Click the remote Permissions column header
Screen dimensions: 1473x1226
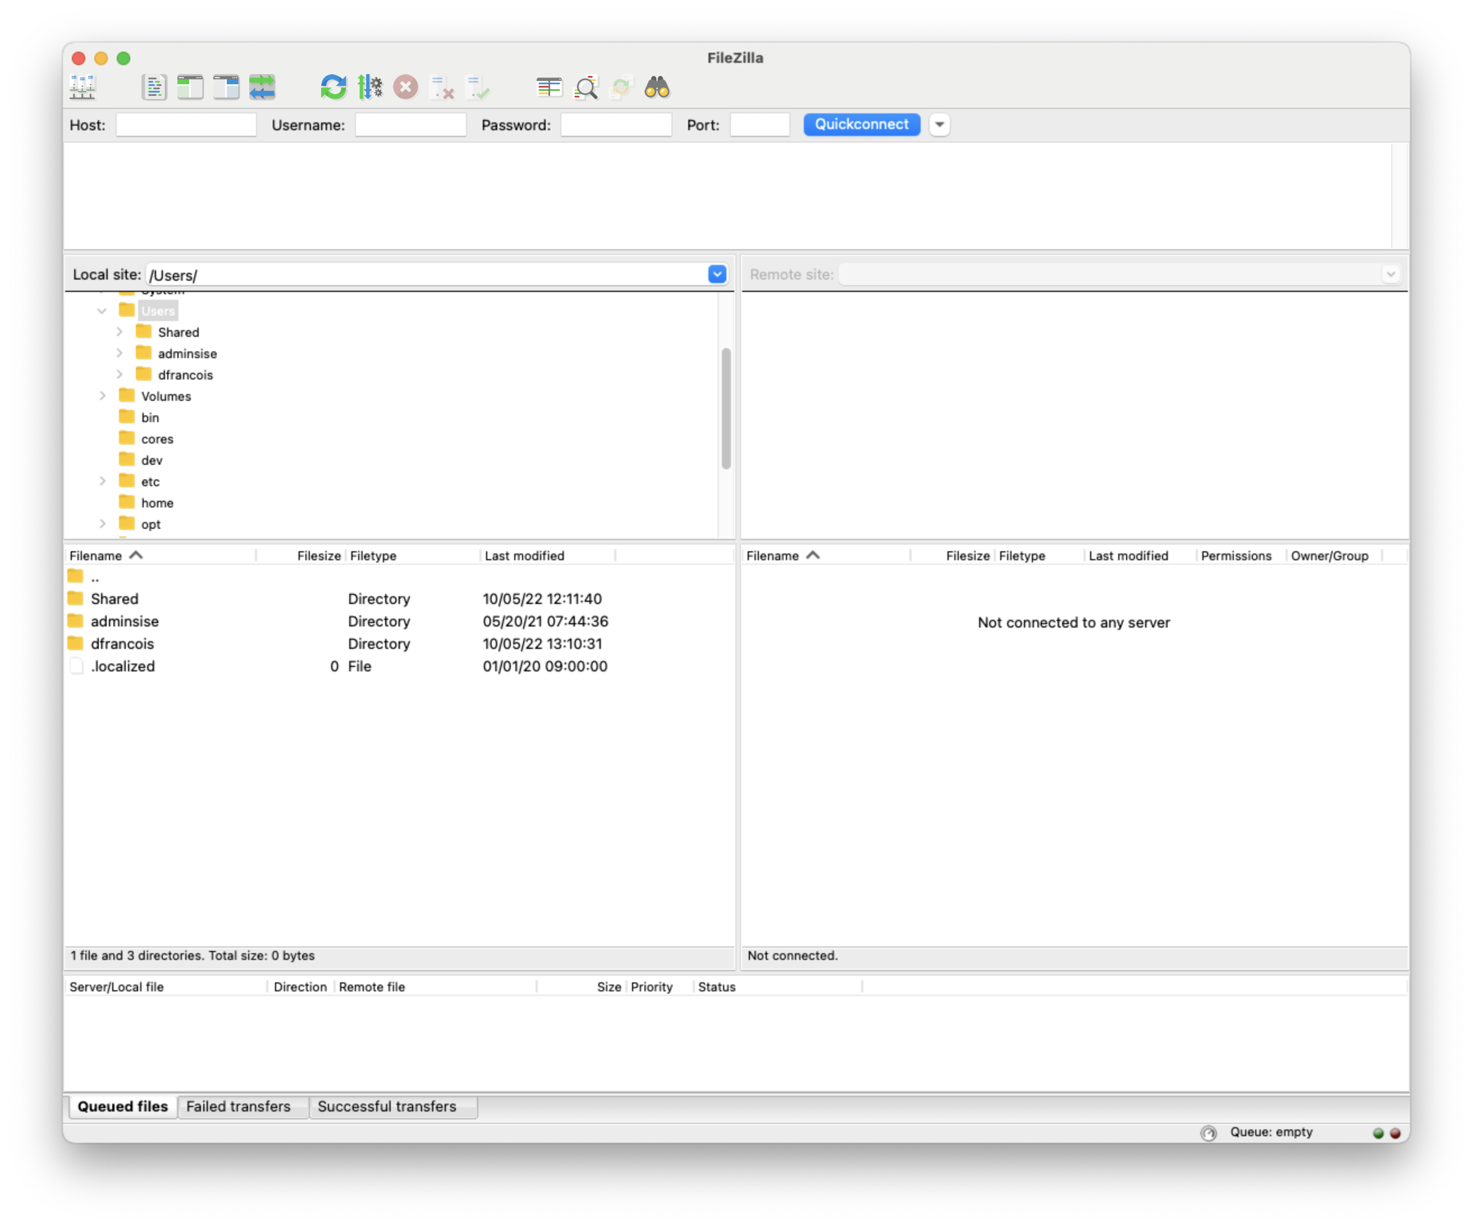[1240, 556]
